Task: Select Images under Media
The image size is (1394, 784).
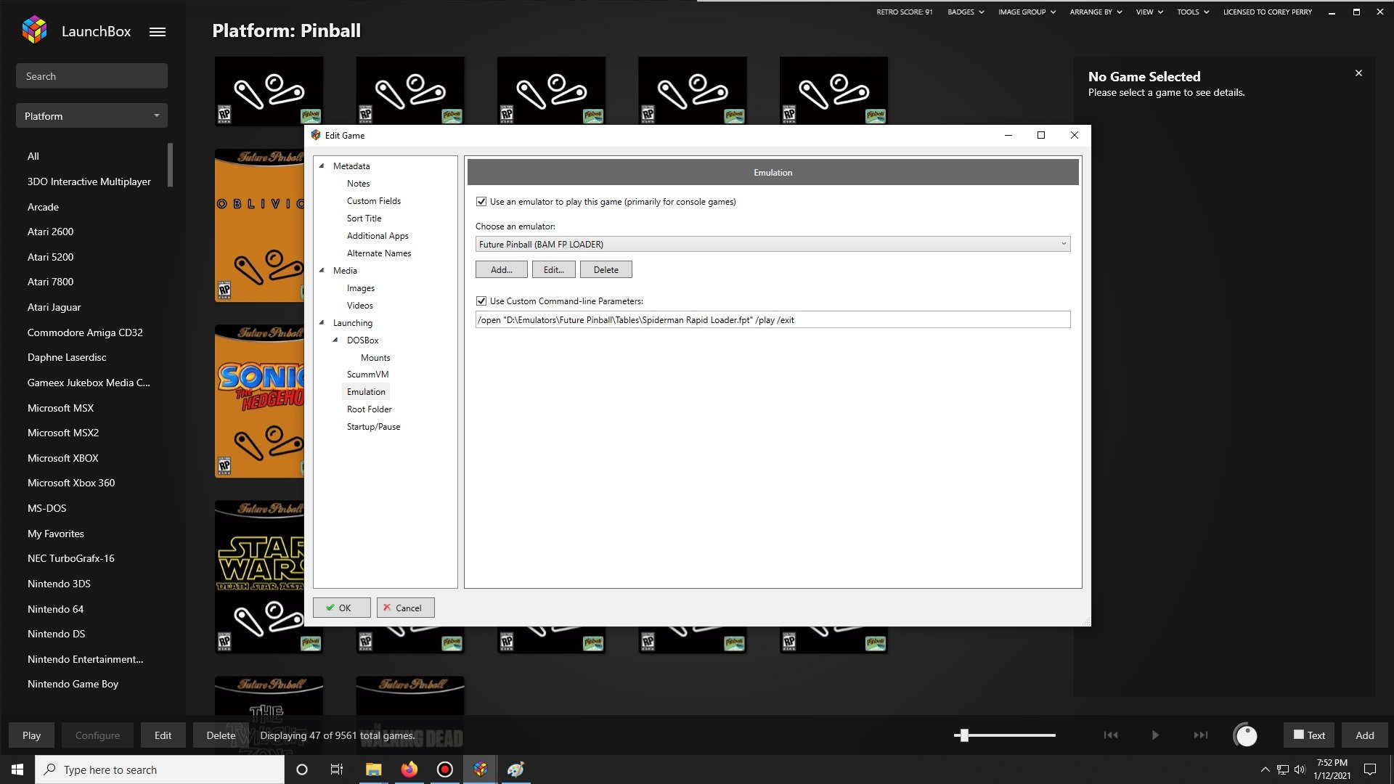Action: tap(361, 288)
